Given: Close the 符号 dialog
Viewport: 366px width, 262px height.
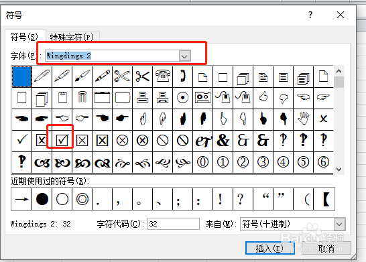Looking at the screenshot, I should click(x=341, y=15).
